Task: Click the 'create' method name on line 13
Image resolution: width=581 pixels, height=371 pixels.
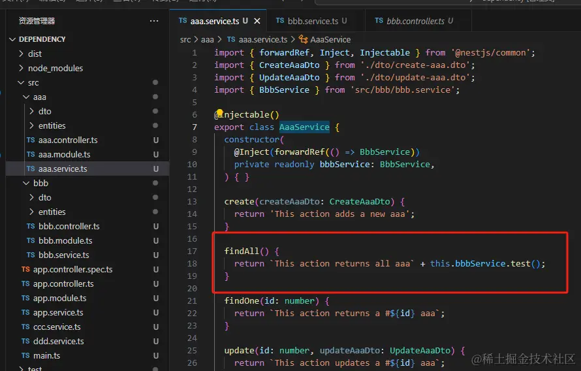Action: tap(239, 202)
